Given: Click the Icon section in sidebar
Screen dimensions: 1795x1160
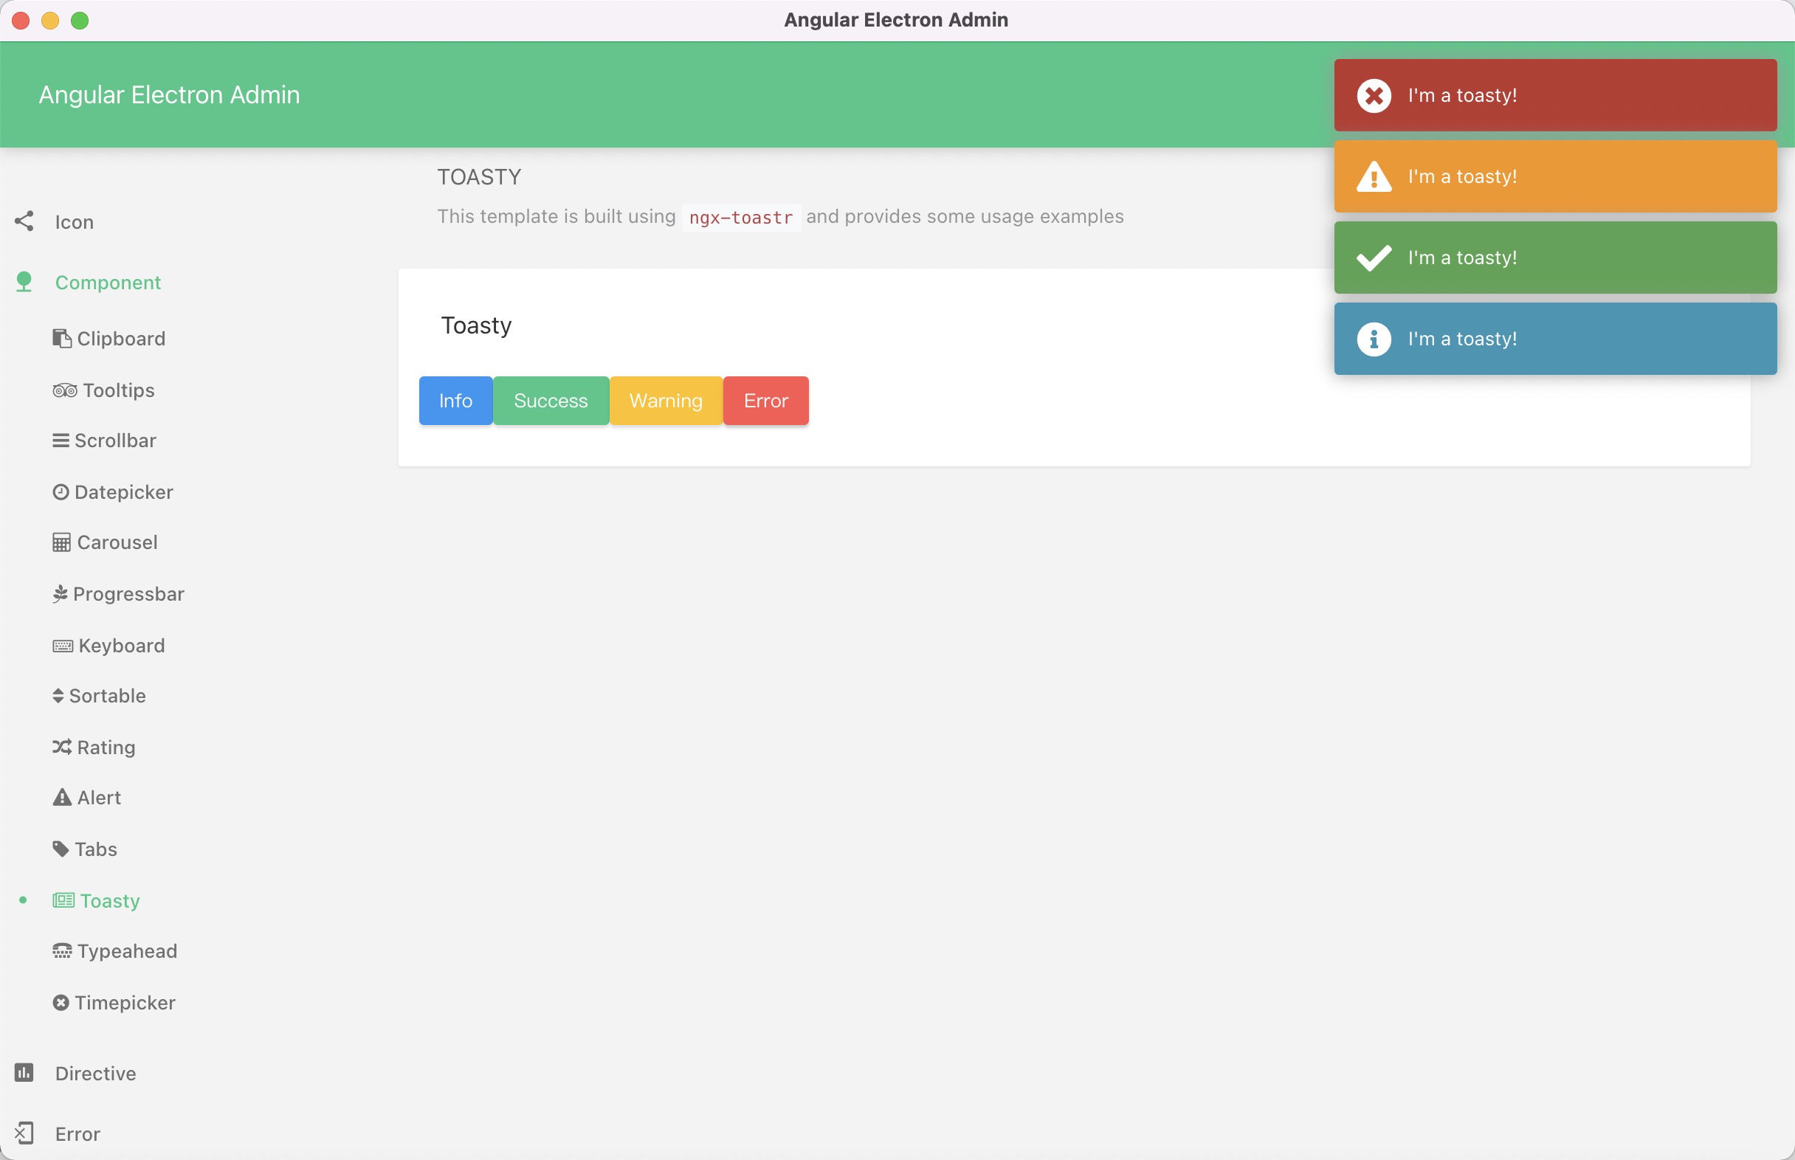Looking at the screenshot, I should (73, 221).
